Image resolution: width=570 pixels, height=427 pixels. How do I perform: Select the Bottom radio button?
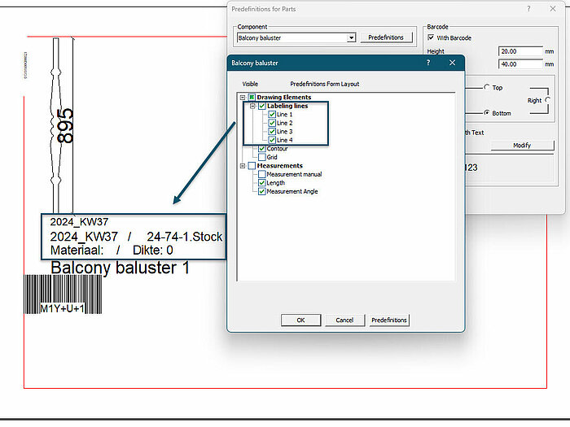(x=486, y=113)
